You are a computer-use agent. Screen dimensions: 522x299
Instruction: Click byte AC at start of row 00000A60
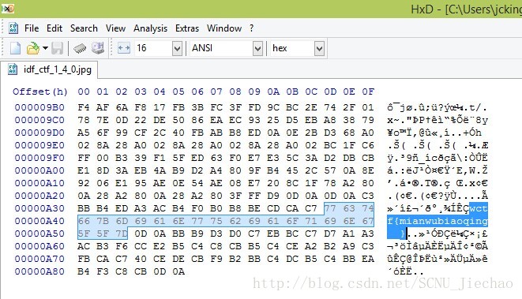click(84, 246)
